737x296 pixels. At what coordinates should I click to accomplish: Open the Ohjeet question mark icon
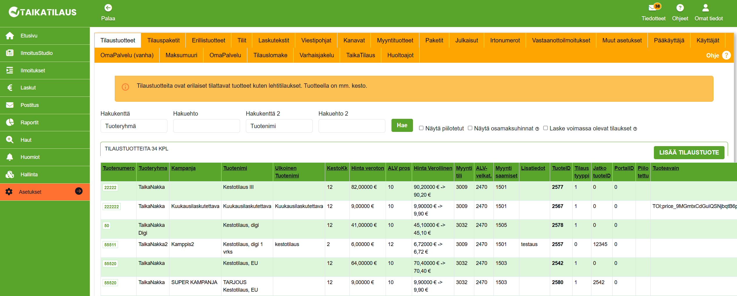680,8
